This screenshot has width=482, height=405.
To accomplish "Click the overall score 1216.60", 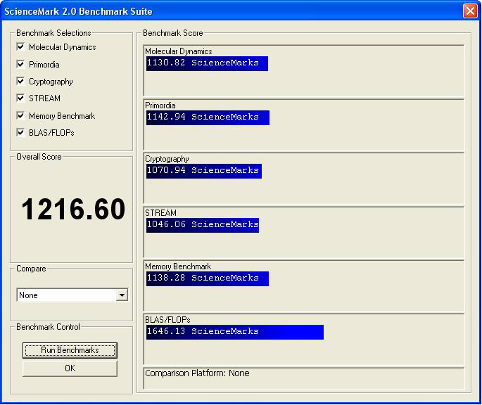I will point(73,210).
